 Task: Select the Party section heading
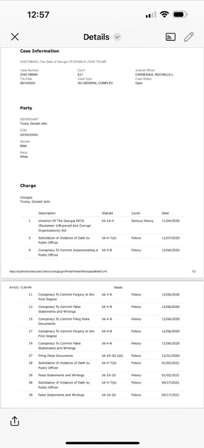(26, 108)
